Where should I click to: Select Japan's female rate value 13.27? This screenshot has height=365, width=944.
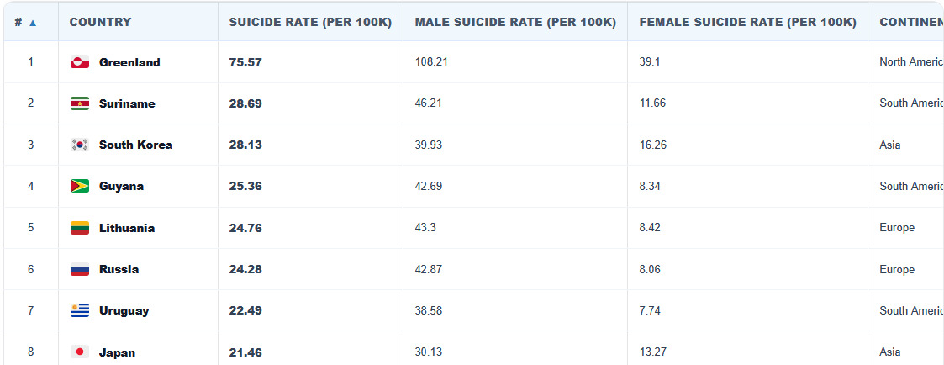point(653,352)
